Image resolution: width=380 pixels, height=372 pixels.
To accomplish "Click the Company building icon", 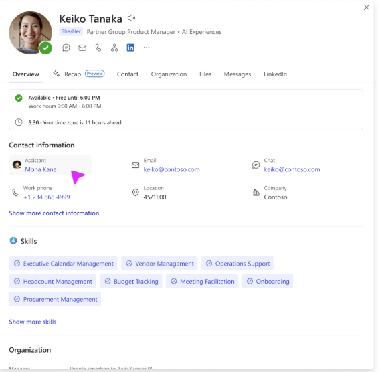I will 256,193.
